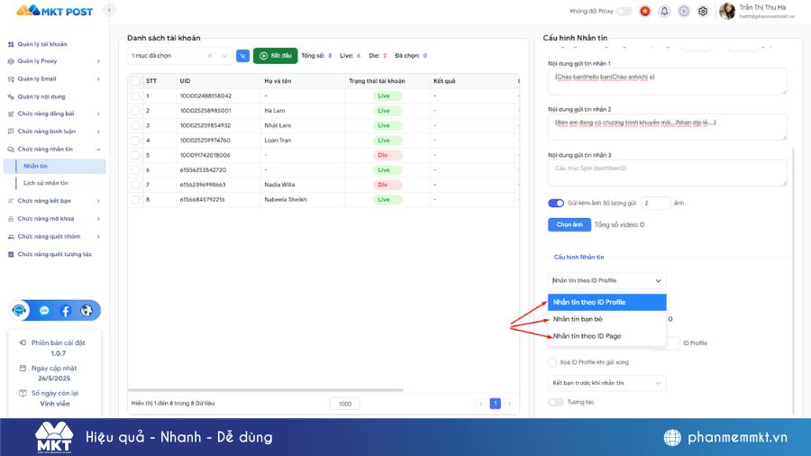This screenshot has height=456, width=811.
Task: Go to page 1 in pagination
Action: [x=495, y=403]
